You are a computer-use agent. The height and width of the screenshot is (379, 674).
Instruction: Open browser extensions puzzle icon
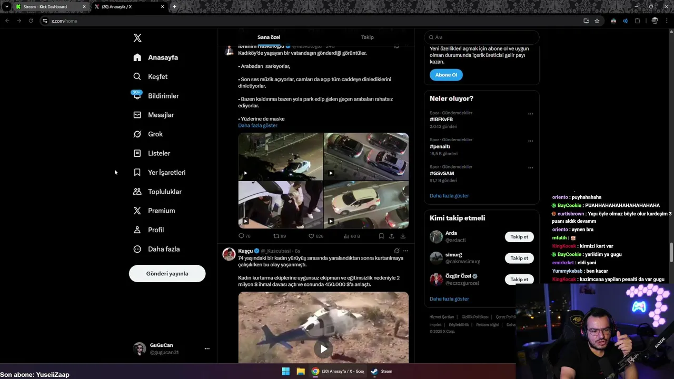638,21
